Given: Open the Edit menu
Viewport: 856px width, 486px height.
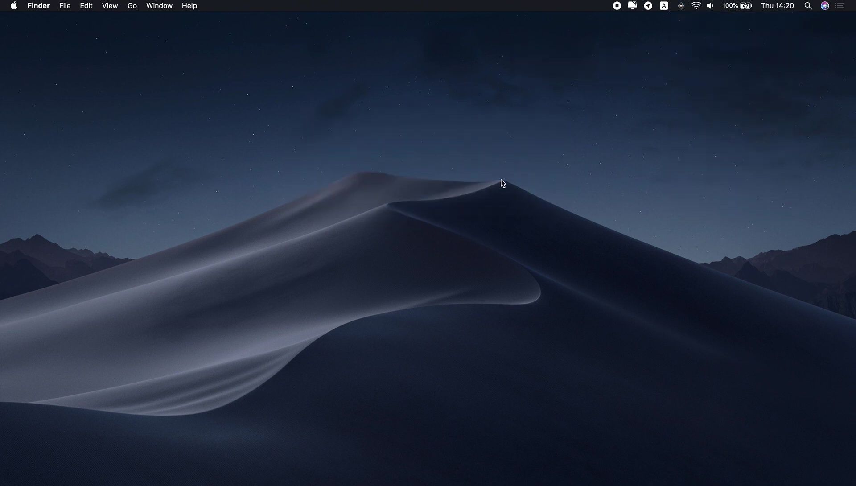Looking at the screenshot, I should pos(86,6).
